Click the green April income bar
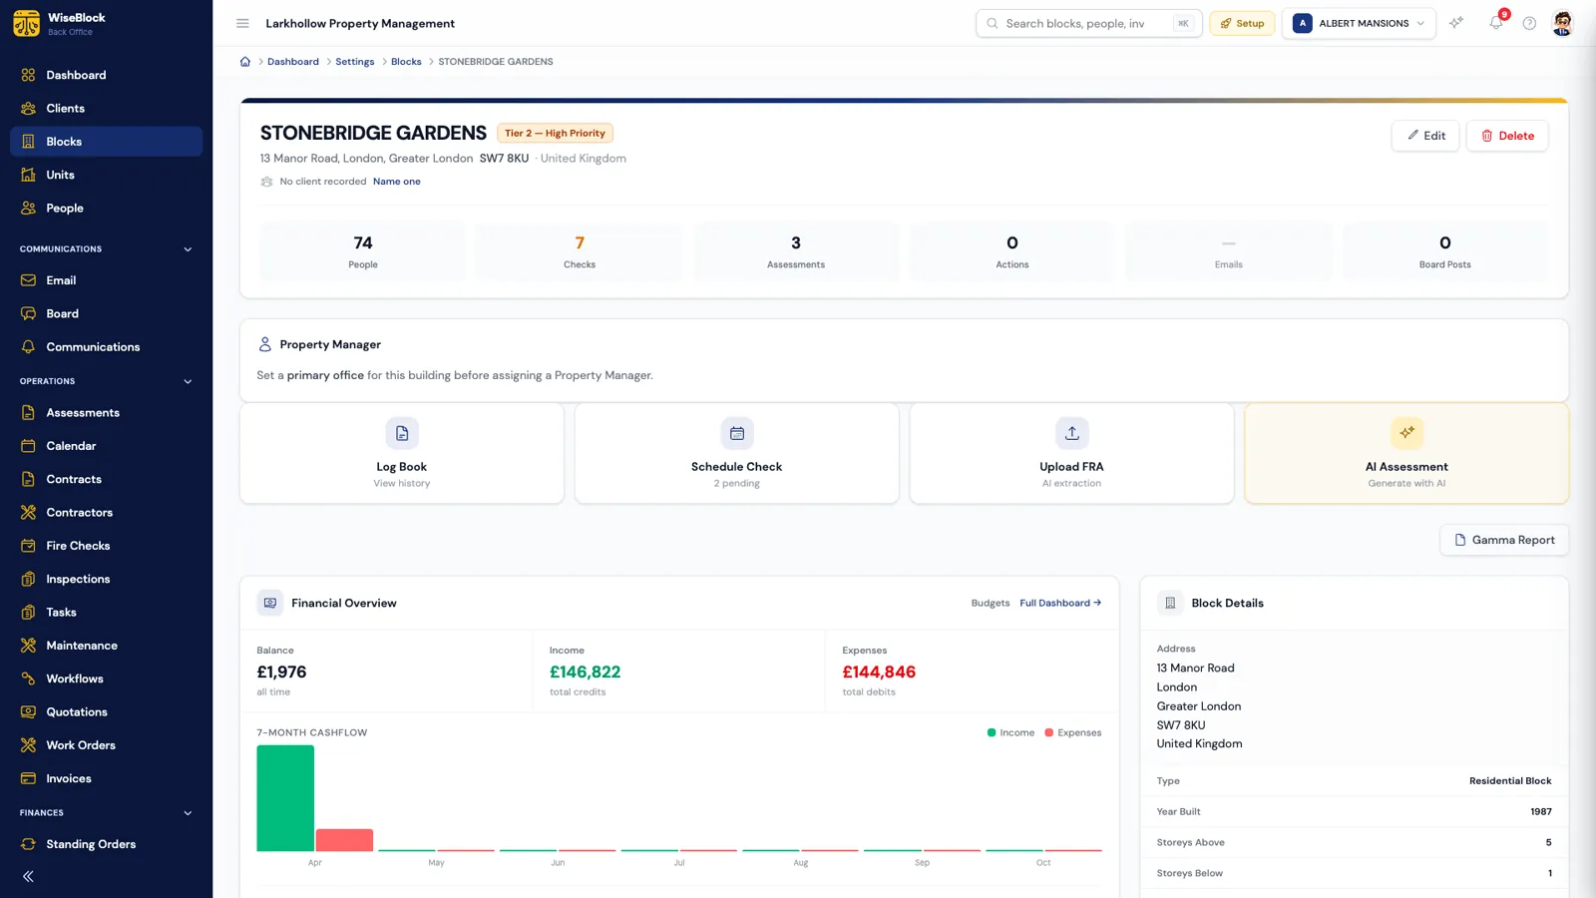The image size is (1596, 898). pyautogui.click(x=285, y=798)
